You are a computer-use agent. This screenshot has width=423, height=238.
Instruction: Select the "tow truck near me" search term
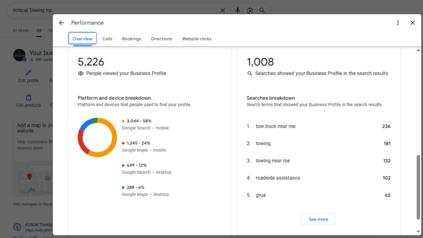pos(275,126)
